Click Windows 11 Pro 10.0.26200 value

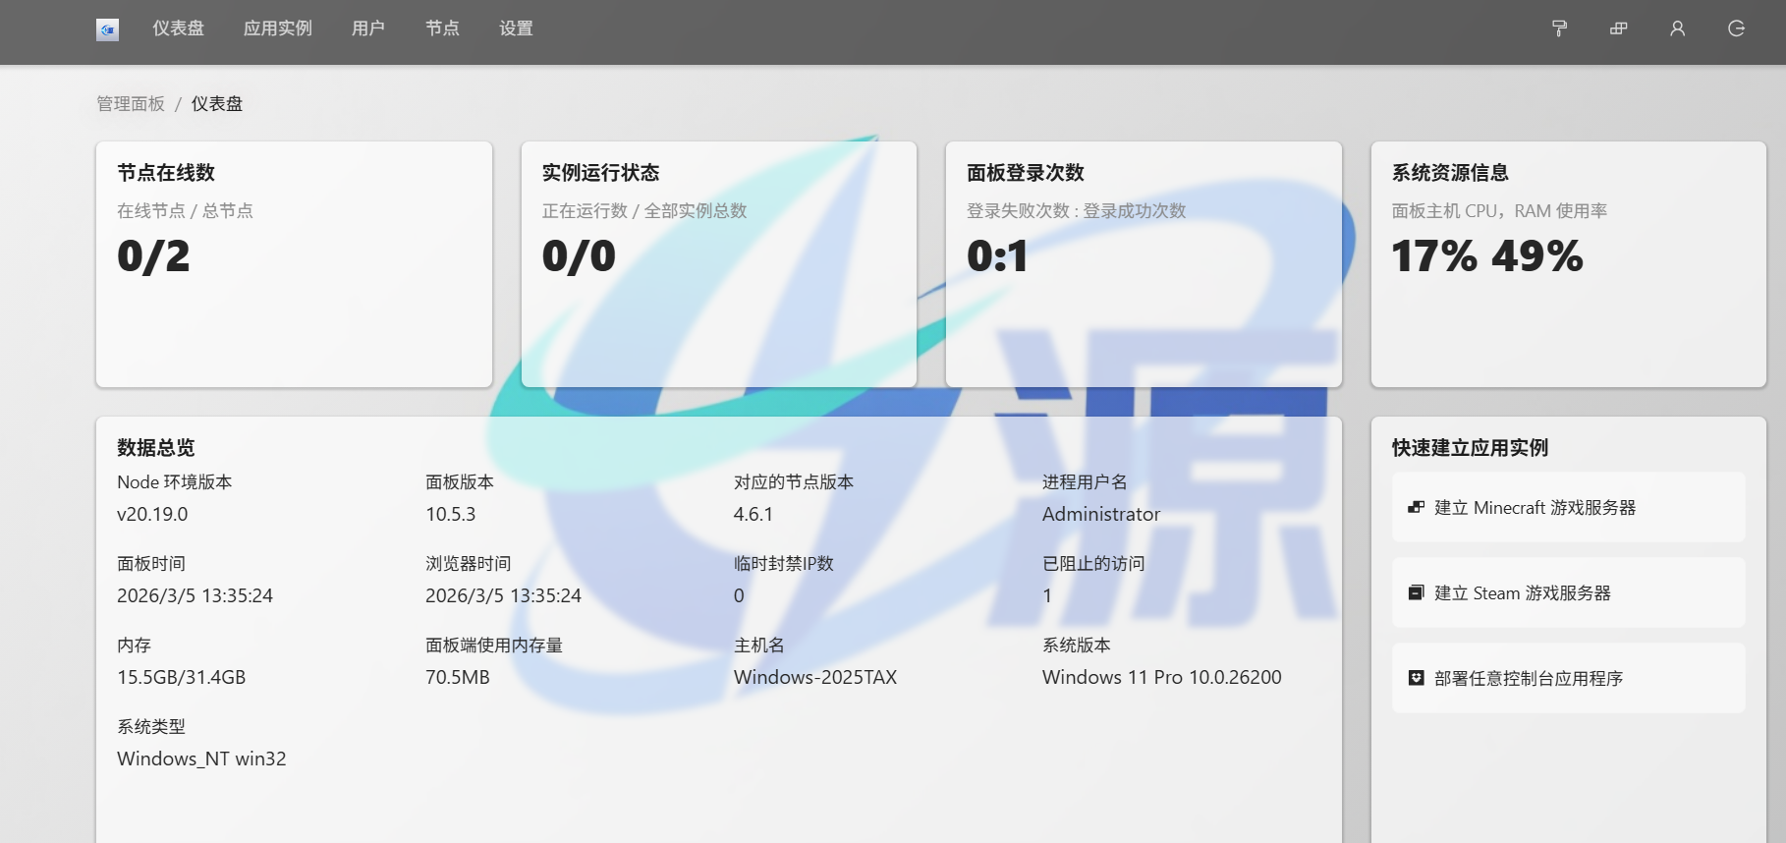point(1162,677)
